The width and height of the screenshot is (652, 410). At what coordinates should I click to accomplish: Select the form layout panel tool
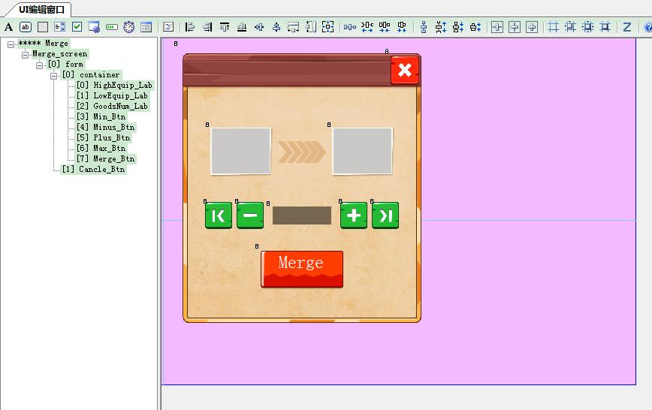[x=146, y=27]
